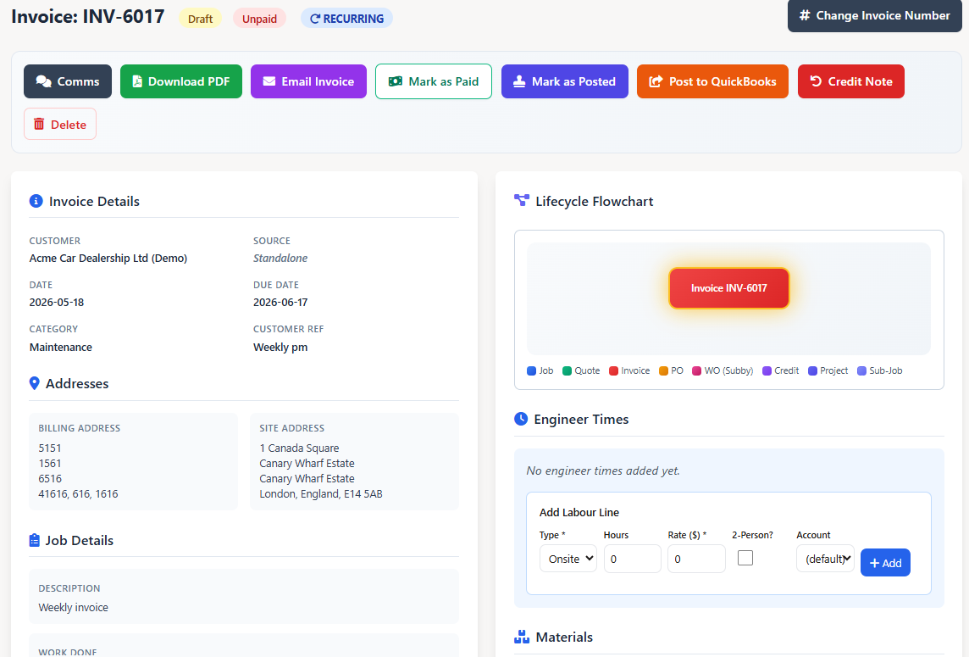Click the London, England, E14 5AB line
Image resolution: width=969 pixels, height=657 pixels.
(x=321, y=493)
